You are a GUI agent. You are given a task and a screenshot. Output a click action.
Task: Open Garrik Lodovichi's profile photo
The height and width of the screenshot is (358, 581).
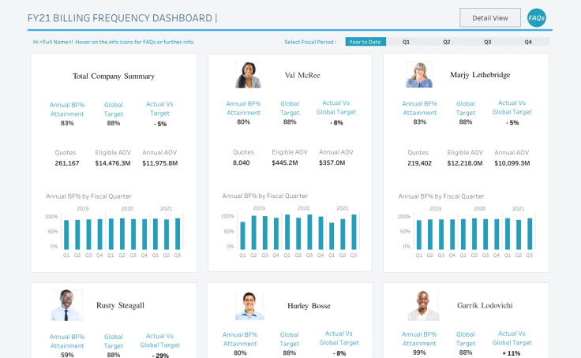point(423,305)
